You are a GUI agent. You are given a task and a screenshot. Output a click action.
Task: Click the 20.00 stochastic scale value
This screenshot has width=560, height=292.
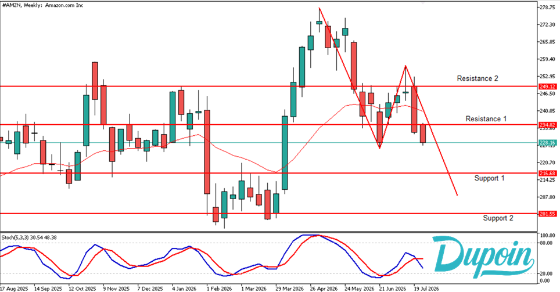click(547, 273)
